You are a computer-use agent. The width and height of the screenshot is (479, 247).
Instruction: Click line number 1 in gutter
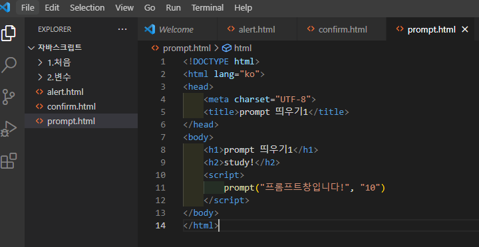(x=162, y=62)
